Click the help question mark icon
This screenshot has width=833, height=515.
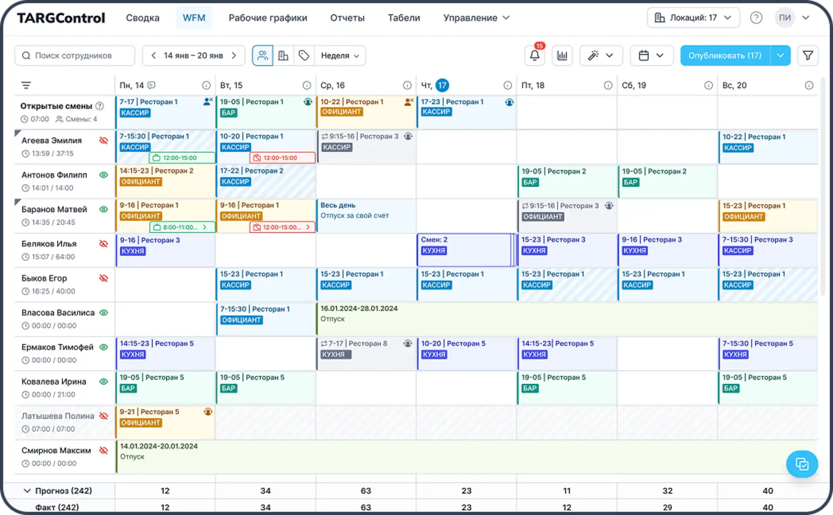point(756,18)
